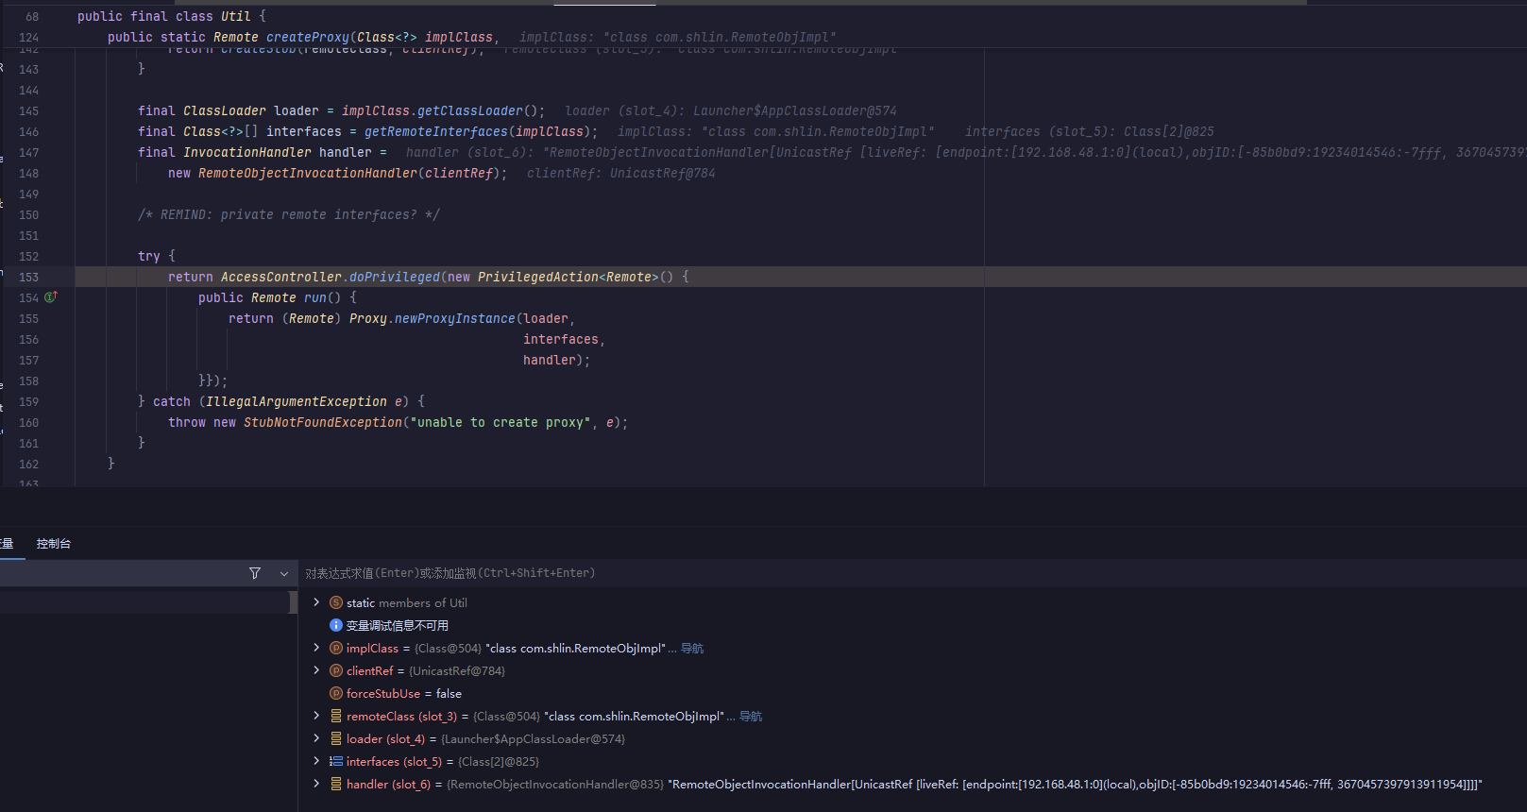1527x812 pixels.
Task: Click the string "unable to create proxy"
Action: (501, 422)
